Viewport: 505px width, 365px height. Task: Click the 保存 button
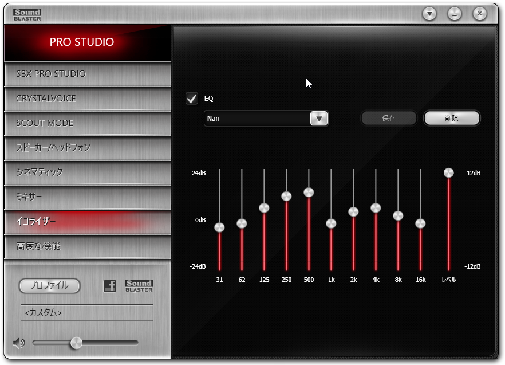click(x=389, y=119)
